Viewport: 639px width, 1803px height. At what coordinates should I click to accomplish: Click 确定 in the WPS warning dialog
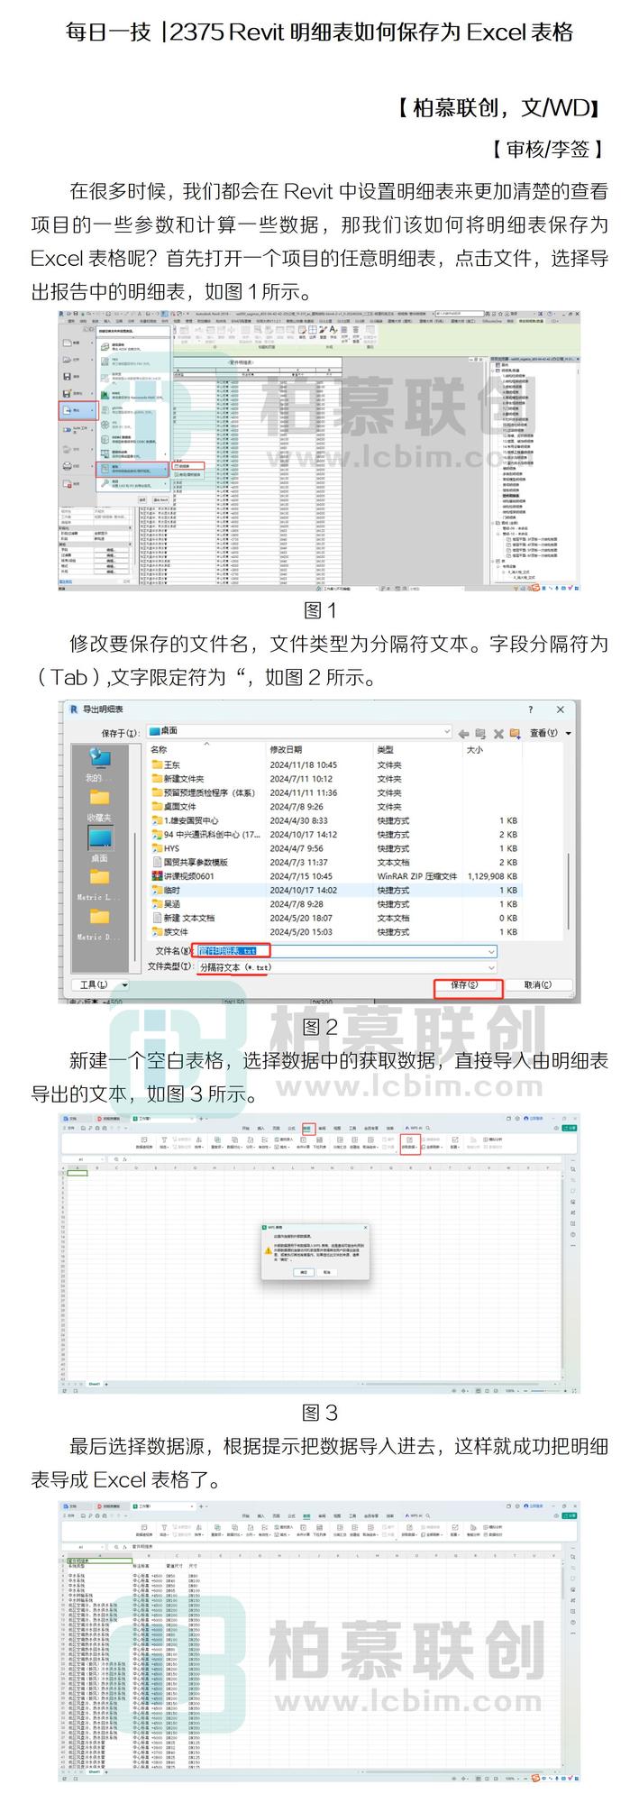tap(305, 1272)
